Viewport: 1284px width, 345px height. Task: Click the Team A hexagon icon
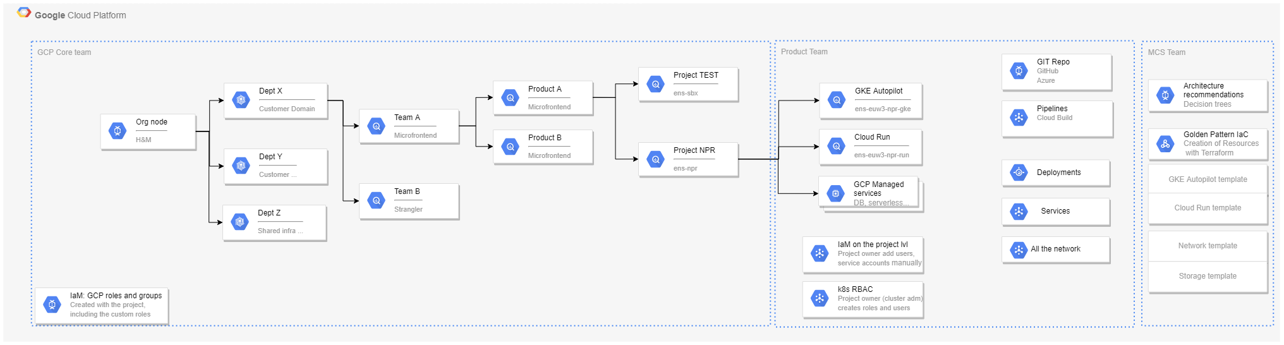pos(376,126)
